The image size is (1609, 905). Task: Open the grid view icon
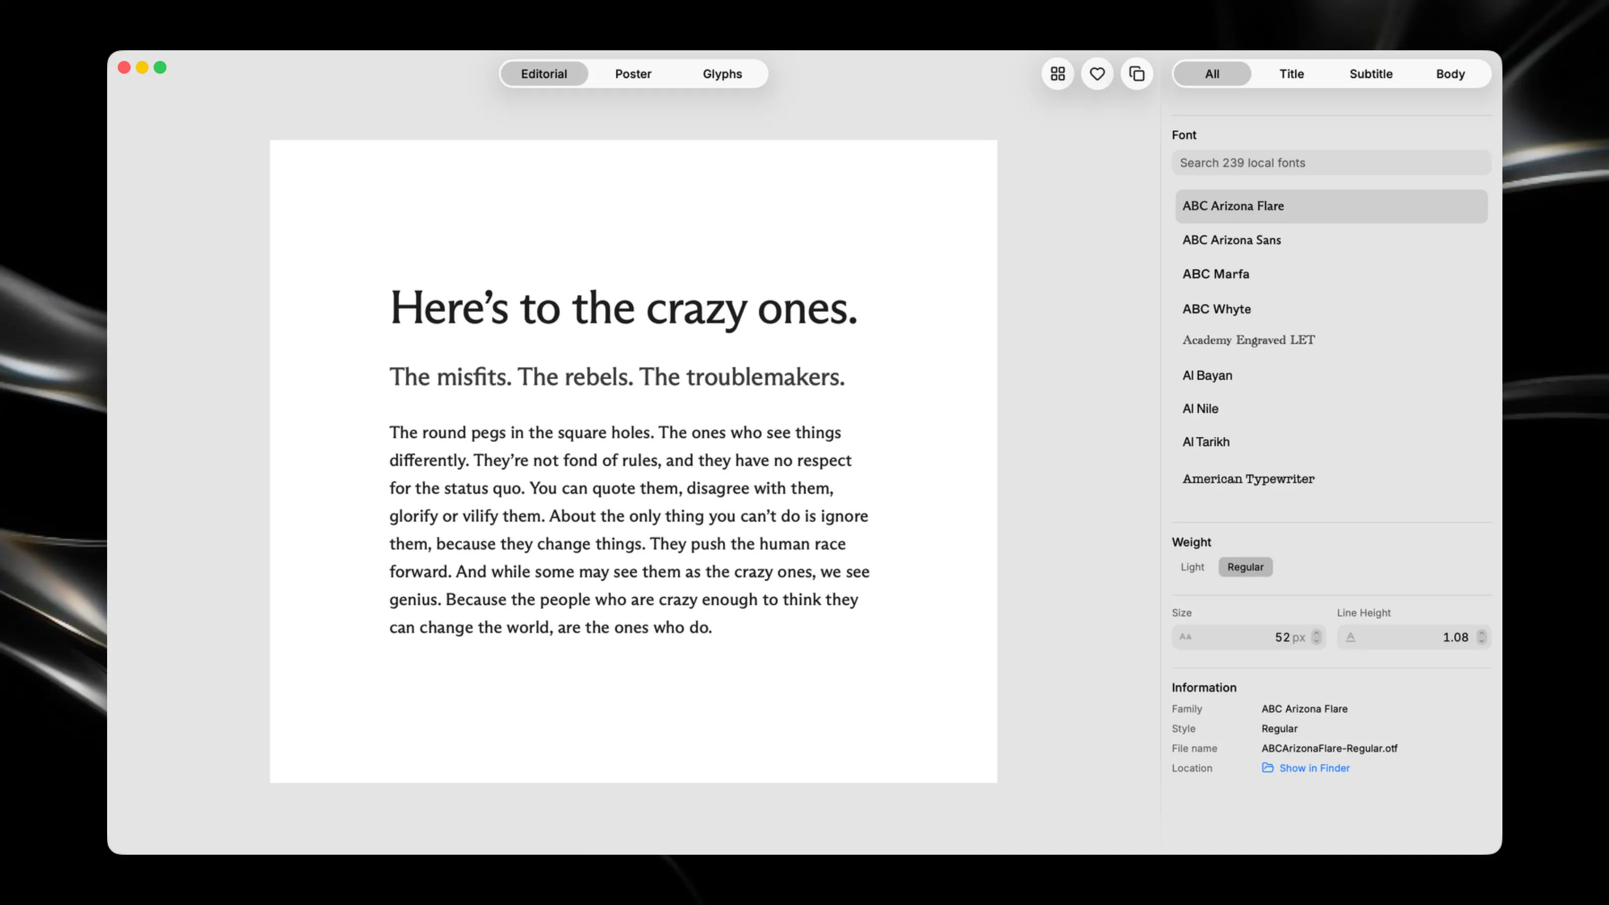1057,74
